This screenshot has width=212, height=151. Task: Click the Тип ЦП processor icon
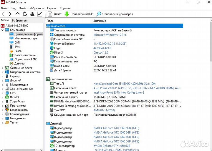tap(52, 84)
